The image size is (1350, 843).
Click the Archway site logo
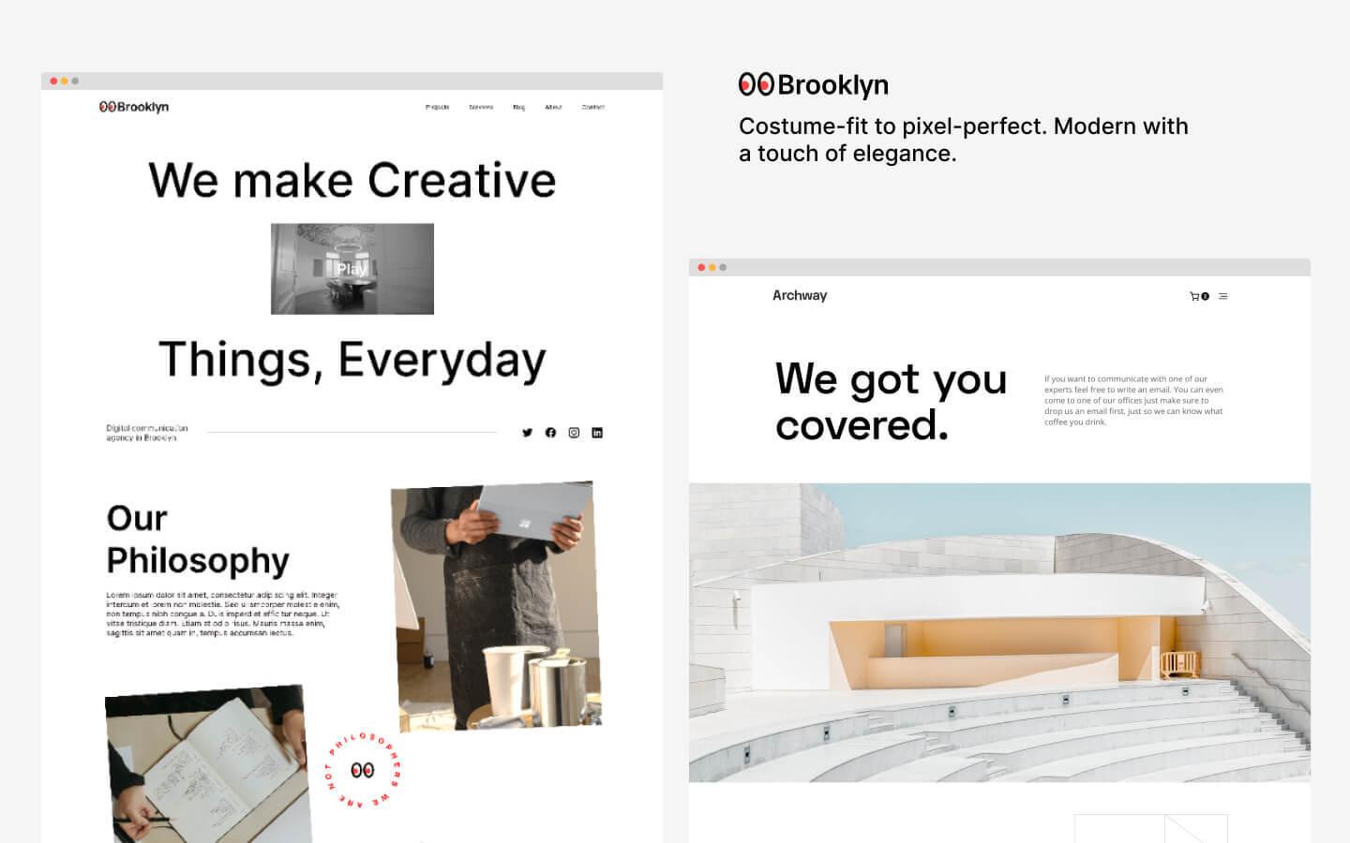800,295
